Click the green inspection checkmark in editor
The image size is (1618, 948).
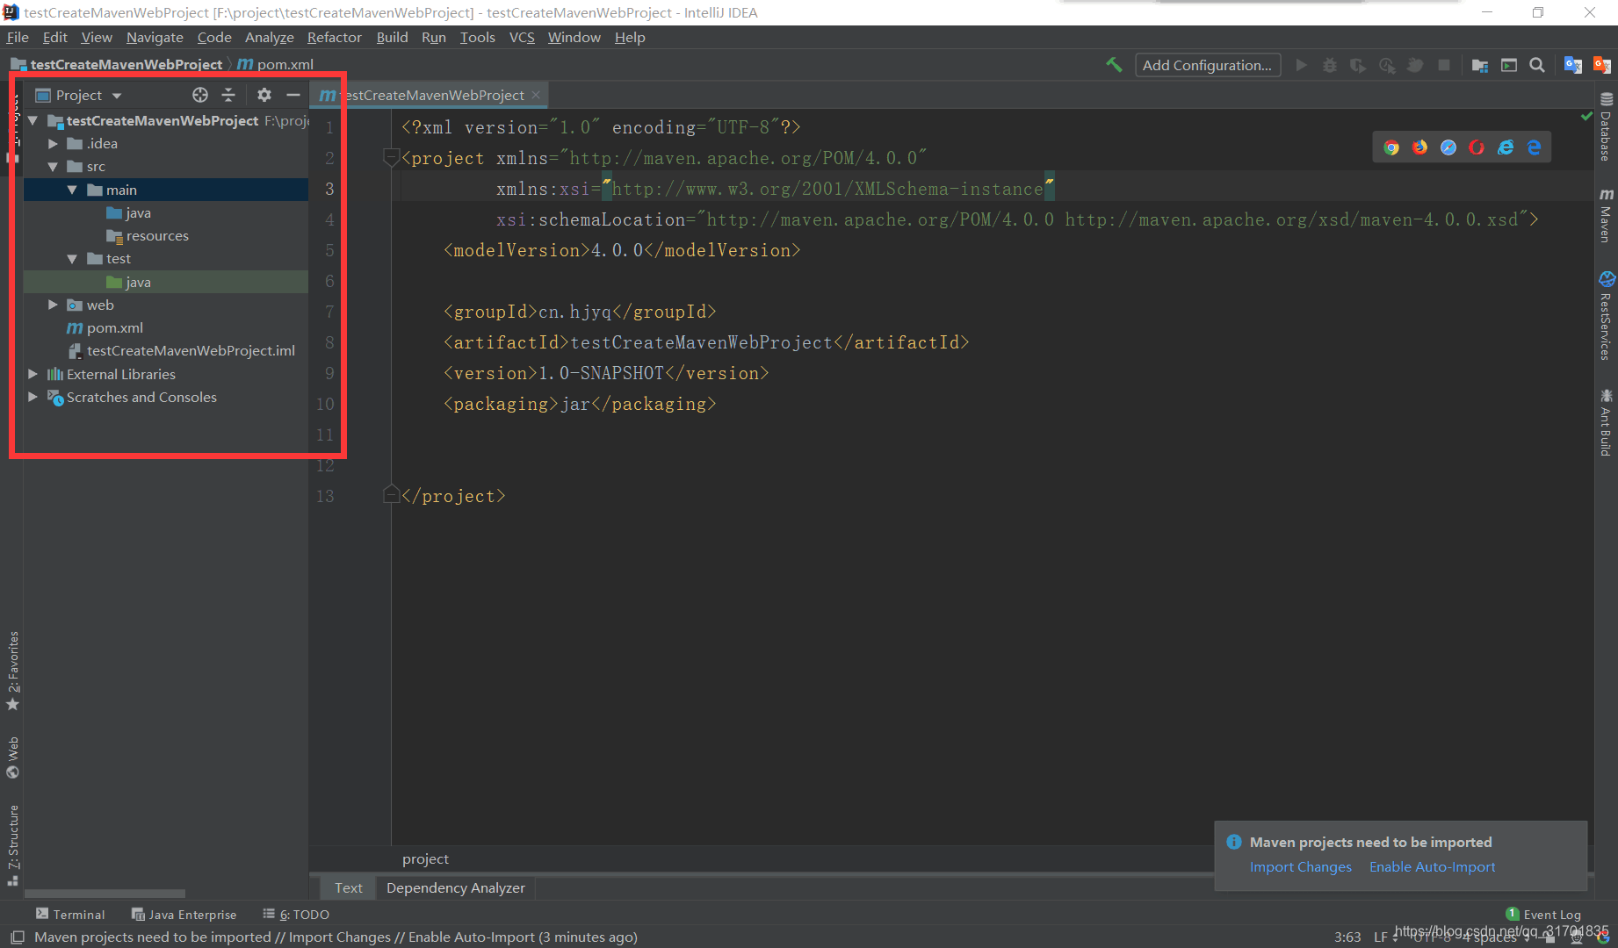[x=1586, y=116]
